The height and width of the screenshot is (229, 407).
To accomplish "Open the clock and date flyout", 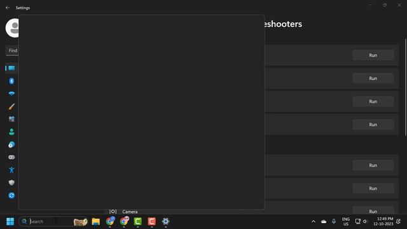I will (383, 221).
